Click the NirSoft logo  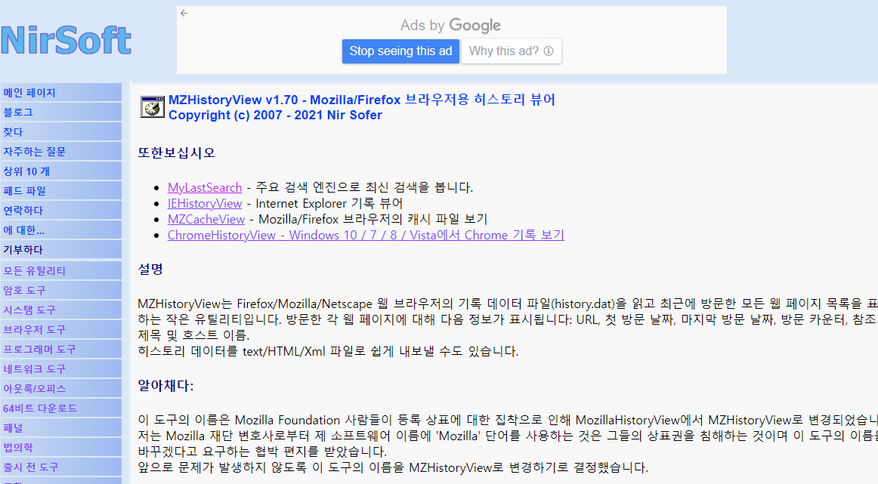(66, 40)
